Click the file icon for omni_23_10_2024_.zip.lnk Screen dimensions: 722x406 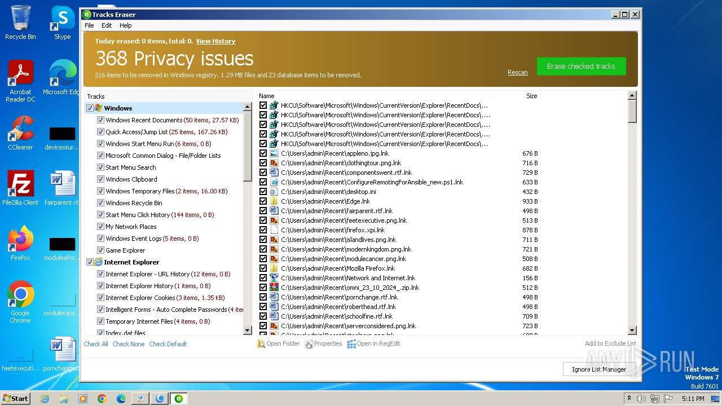pos(274,288)
